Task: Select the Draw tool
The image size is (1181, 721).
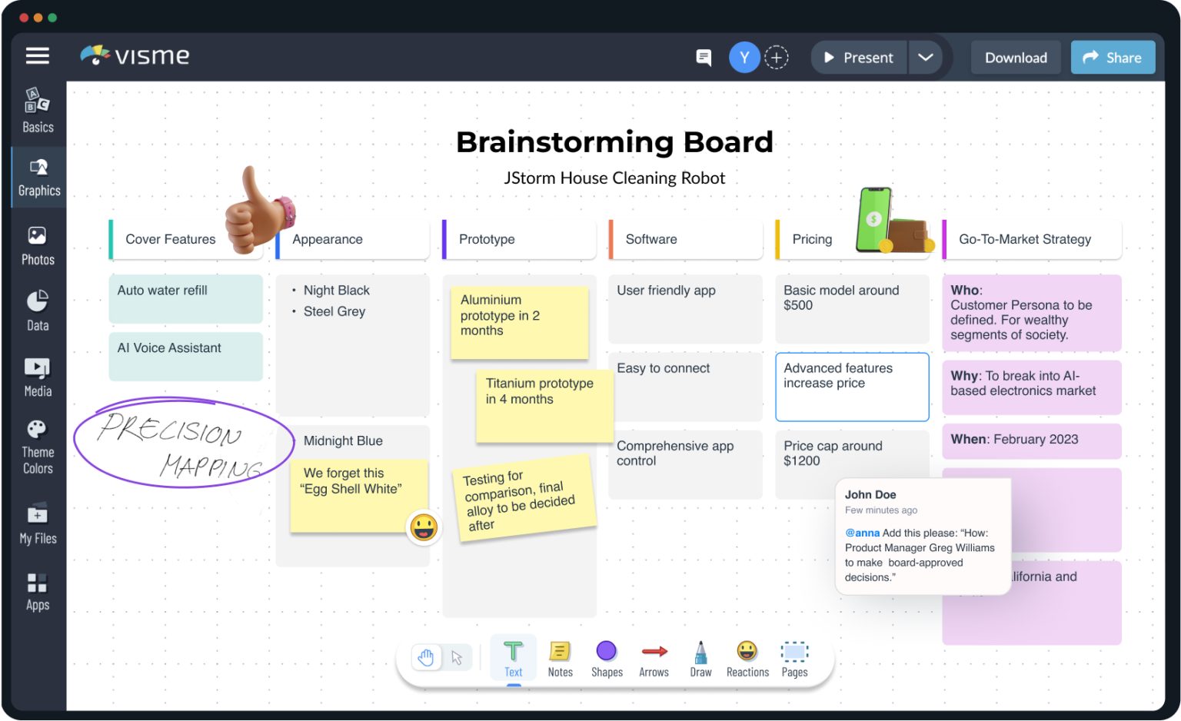Action: 700,657
